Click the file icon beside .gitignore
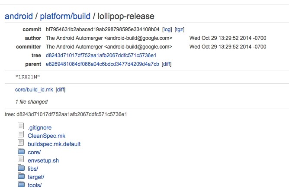The width and height of the screenshot is (289, 195). pyautogui.click(x=21, y=127)
